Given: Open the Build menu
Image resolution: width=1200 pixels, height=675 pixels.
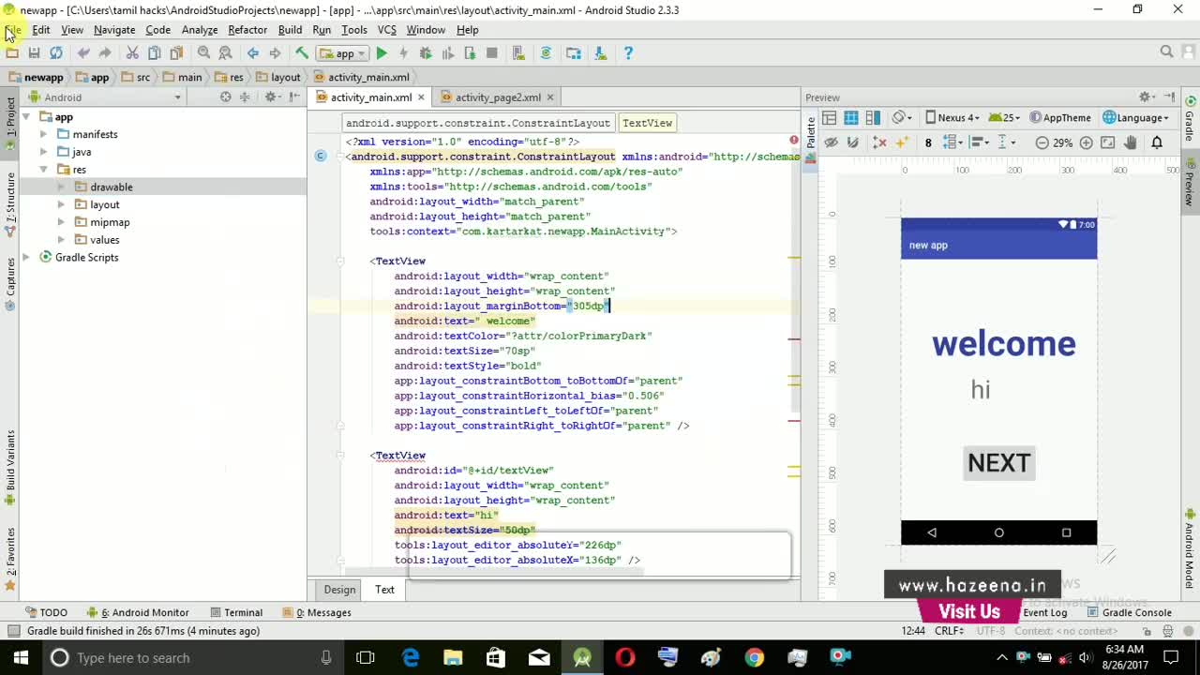Looking at the screenshot, I should [290, 30].
